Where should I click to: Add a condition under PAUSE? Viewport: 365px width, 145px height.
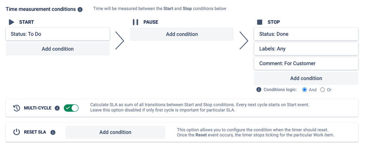[182, 34]
